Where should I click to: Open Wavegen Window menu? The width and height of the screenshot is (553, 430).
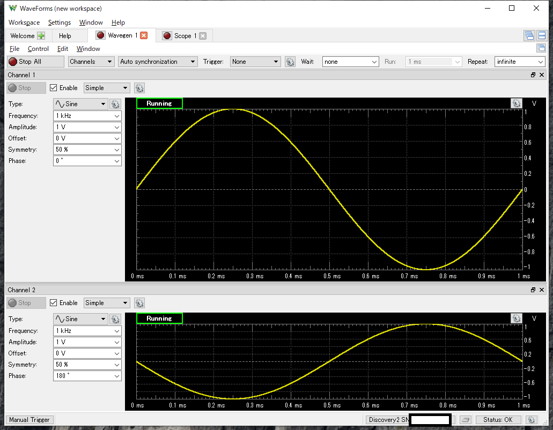[88, 49]
